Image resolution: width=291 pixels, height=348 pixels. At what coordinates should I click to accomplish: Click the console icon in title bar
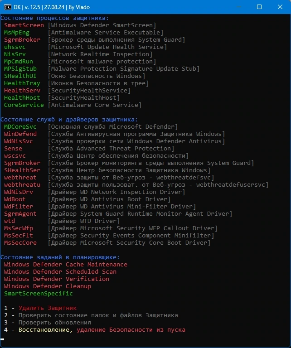point(8,7)
